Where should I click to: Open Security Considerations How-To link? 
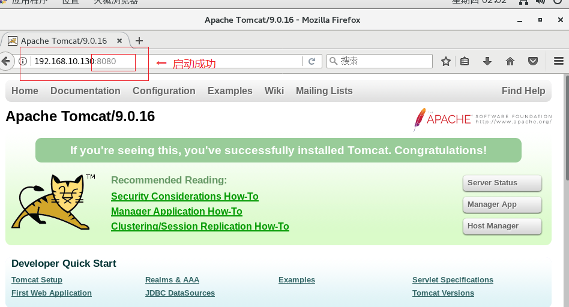point(185,197)
